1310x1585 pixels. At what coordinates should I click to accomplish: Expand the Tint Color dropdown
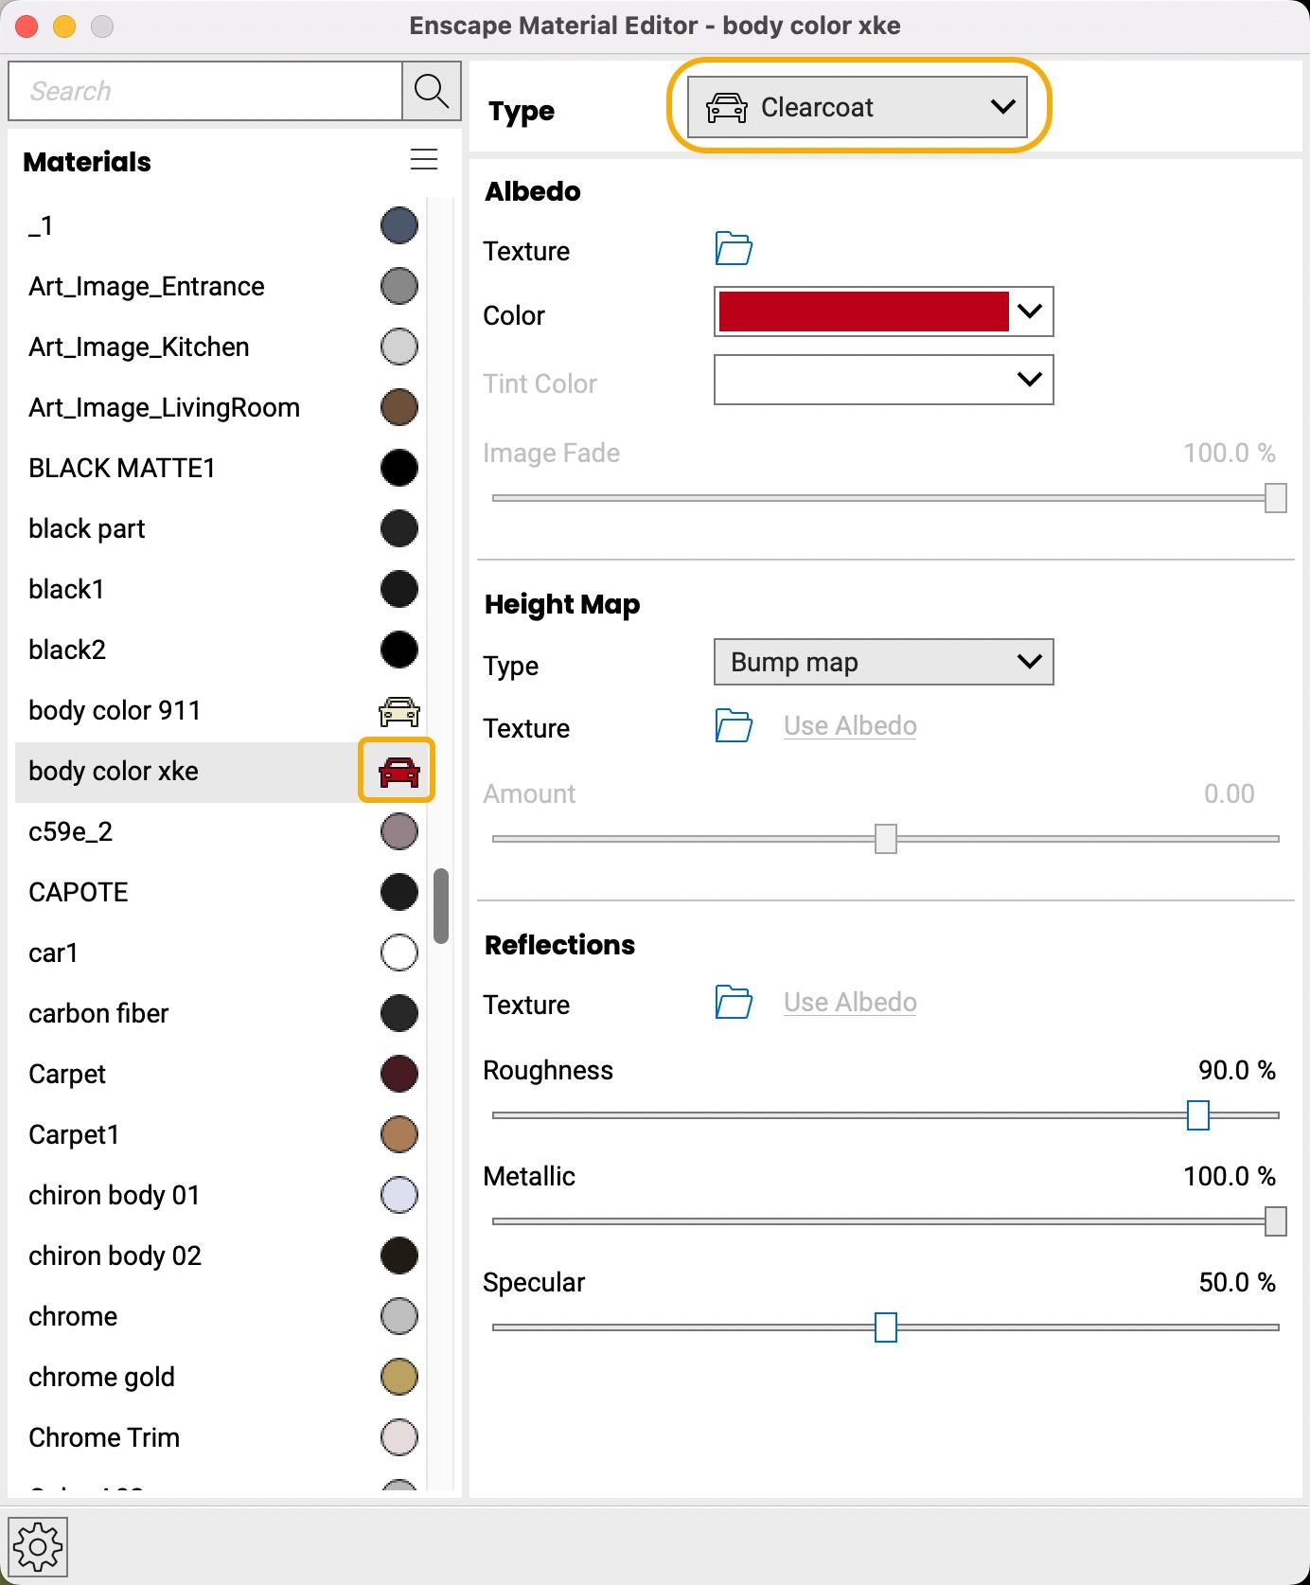(1030, 380)
